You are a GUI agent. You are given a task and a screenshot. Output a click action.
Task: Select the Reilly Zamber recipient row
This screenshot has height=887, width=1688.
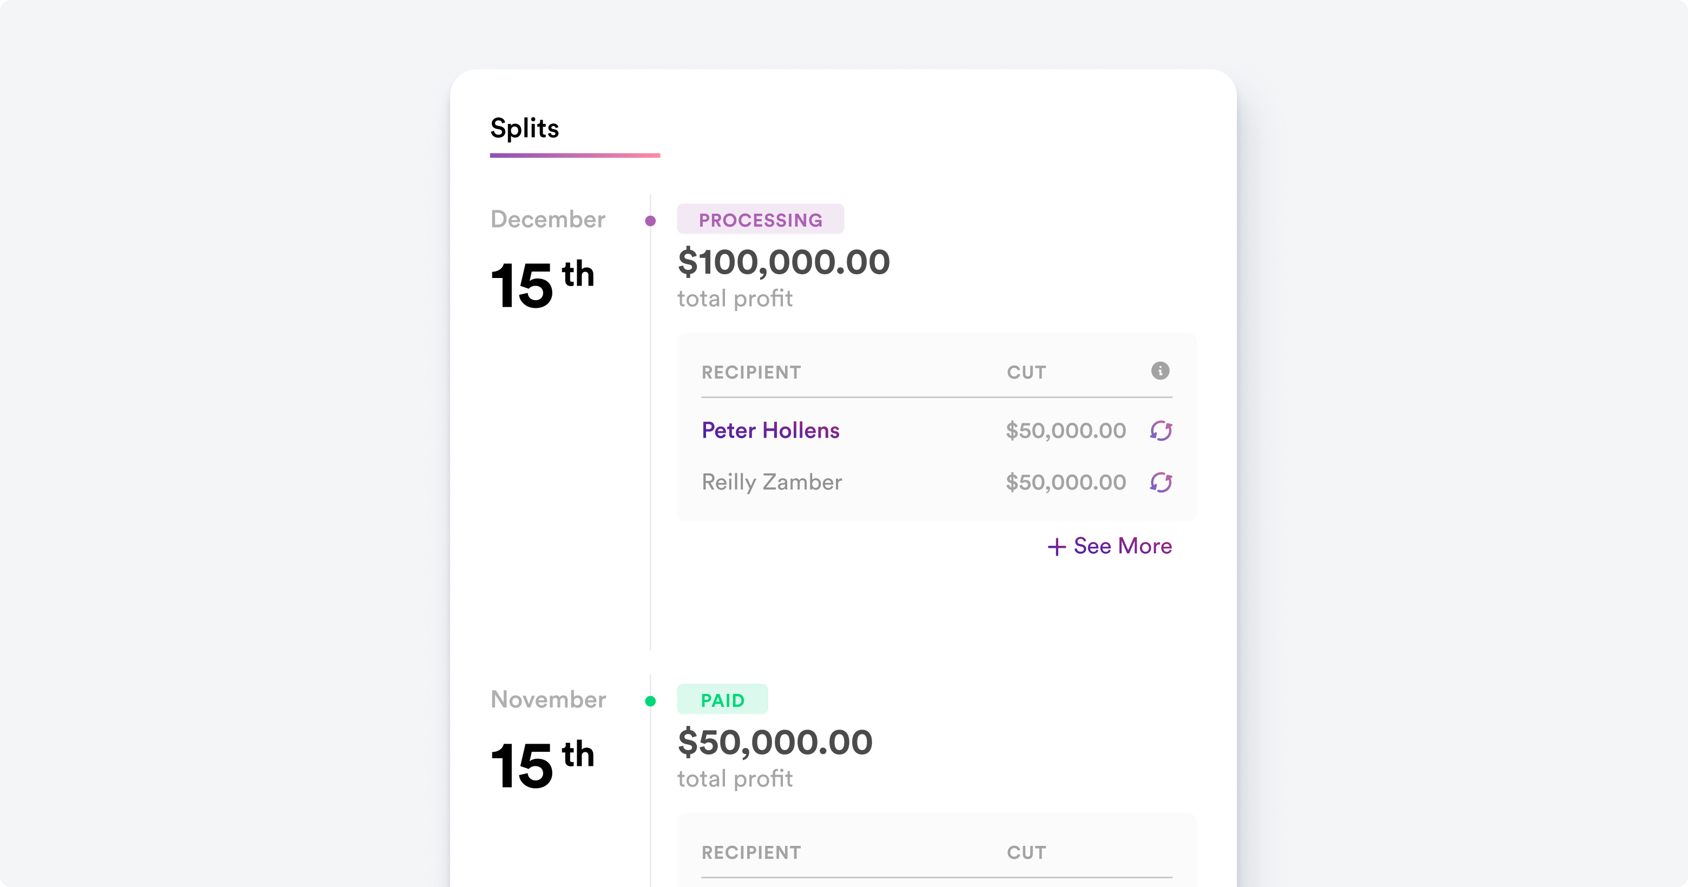point(772,482)
